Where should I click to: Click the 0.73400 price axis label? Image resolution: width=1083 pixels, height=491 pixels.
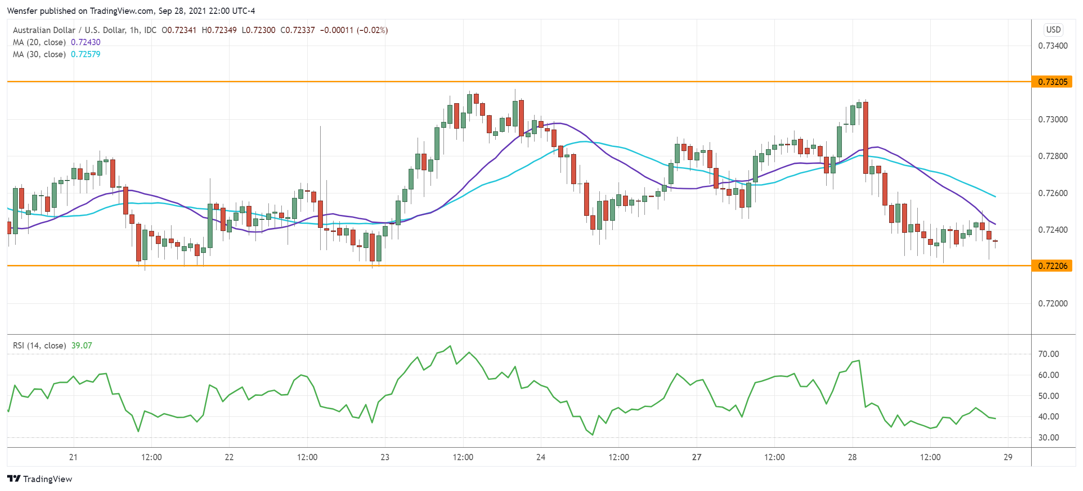tap(1053, 46)
